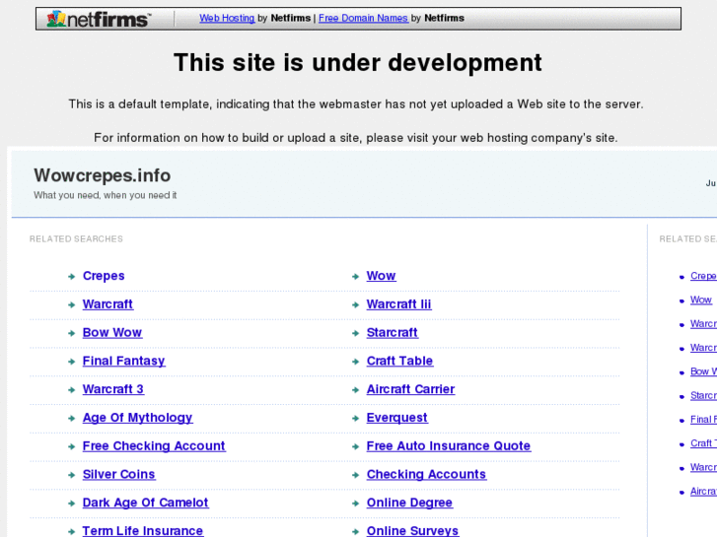Open the Everquest link
The width and height of the screenshot is (717, 537).
396,418
